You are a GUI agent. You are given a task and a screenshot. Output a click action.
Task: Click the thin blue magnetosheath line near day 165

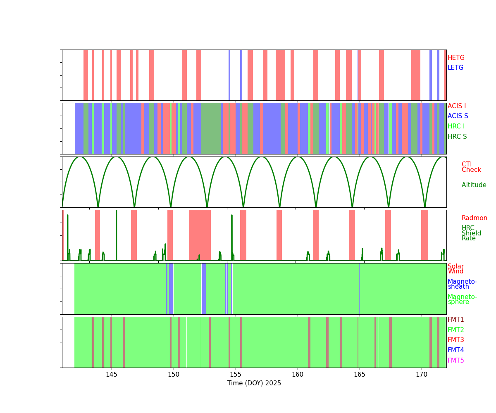(359, 289)
